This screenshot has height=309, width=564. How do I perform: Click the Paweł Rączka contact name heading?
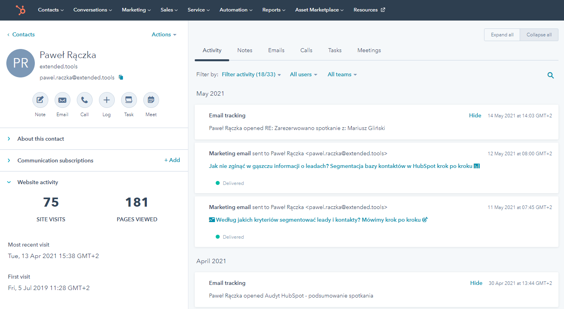pyautogui.click(x=68, y=55)
